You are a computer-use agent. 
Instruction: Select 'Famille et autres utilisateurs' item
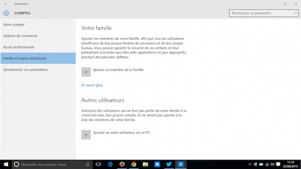38,58
